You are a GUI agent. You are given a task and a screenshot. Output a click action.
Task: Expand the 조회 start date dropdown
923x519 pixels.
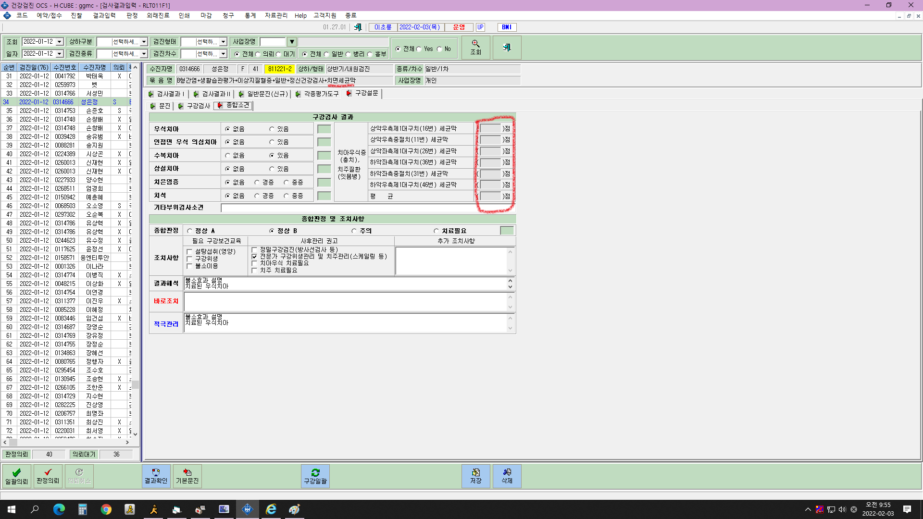pyautogui.click(x=60, y=42)
